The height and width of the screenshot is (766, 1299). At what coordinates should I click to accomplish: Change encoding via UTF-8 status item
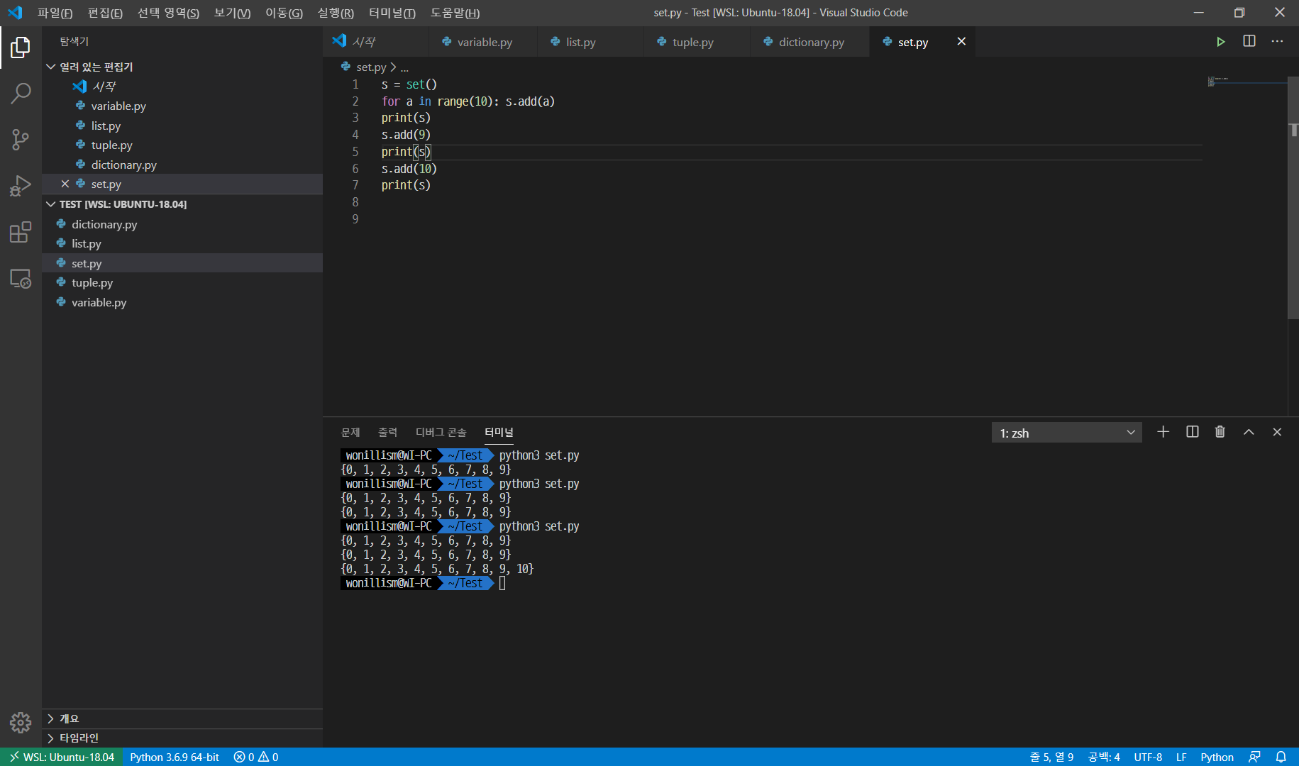[1148, 757]
